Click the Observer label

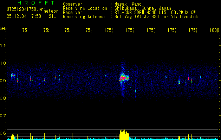73,4
